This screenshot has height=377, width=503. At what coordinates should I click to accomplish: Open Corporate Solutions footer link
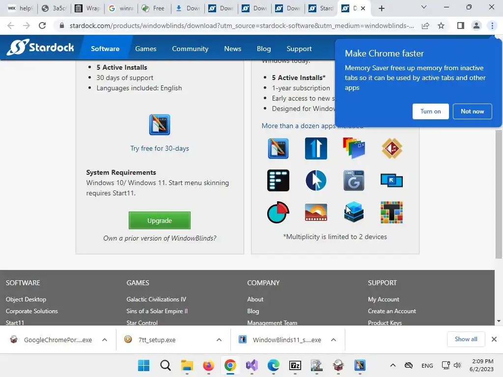point(32,311)
